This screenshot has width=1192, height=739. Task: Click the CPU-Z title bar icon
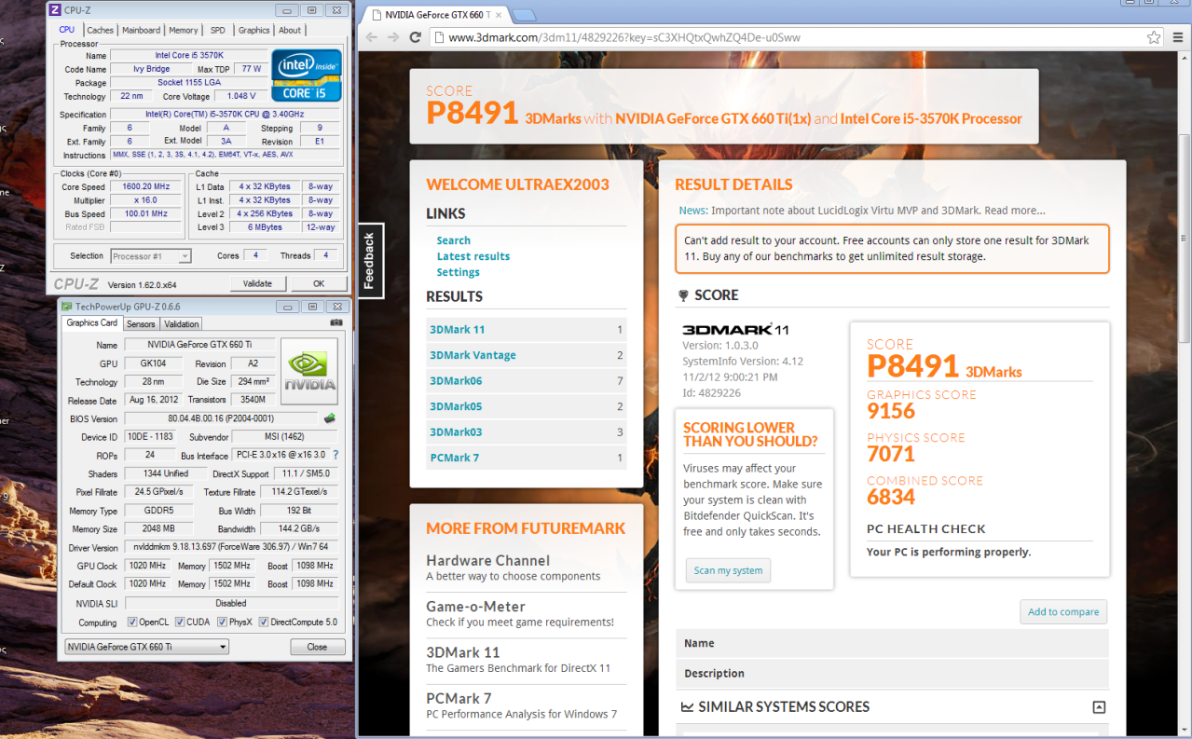coord(54,10)
